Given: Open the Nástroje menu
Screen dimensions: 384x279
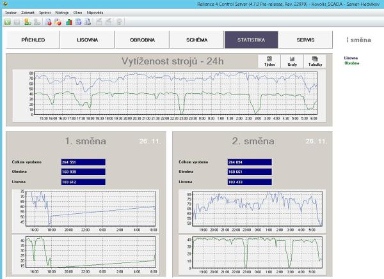Looking at the screenshot, I should point(62,12).
